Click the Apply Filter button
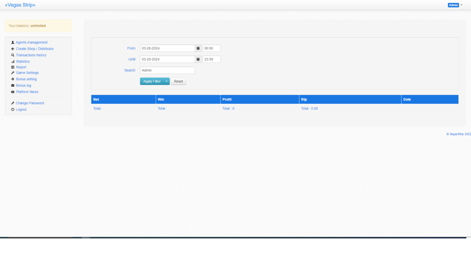This screenshot has width=471, height=257. [152, 81]
